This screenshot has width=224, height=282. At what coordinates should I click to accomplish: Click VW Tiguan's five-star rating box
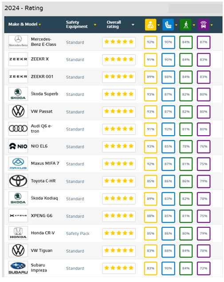click(119, 250)
